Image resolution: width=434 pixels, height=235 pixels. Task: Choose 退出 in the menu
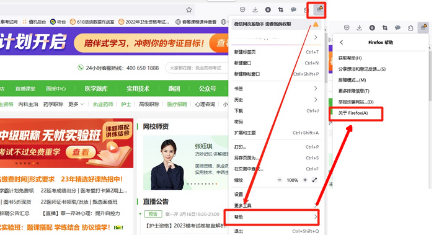tap(277, 231)
